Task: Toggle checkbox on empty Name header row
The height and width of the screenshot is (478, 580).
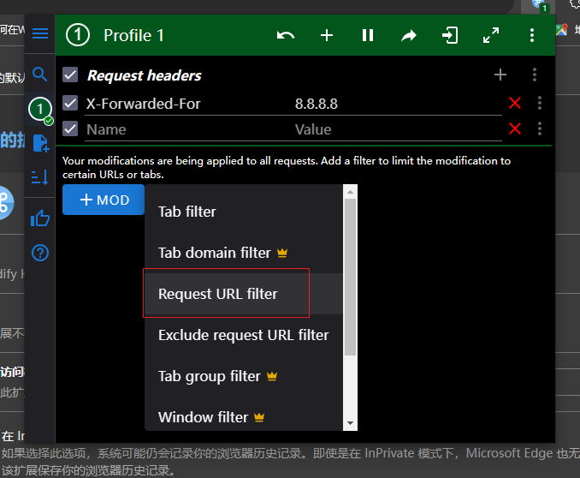Action: click(70, 128)
